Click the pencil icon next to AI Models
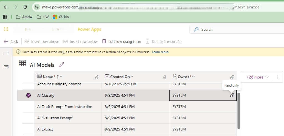This screenshot has width=284, height=136. (x=62, y=65)
